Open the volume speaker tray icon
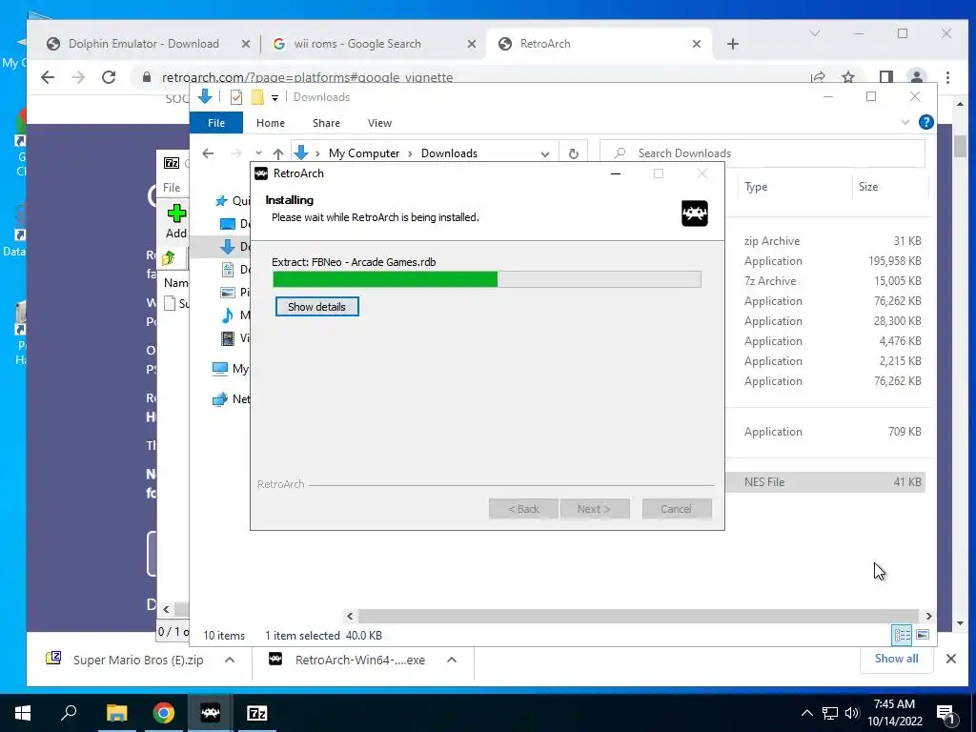Screen dimensions: 976x732 852,713
